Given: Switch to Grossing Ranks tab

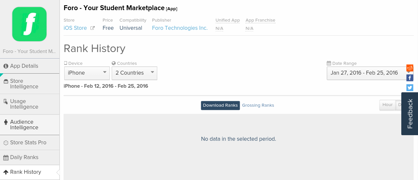Looking at the screenshot, I should coord(258,105).
